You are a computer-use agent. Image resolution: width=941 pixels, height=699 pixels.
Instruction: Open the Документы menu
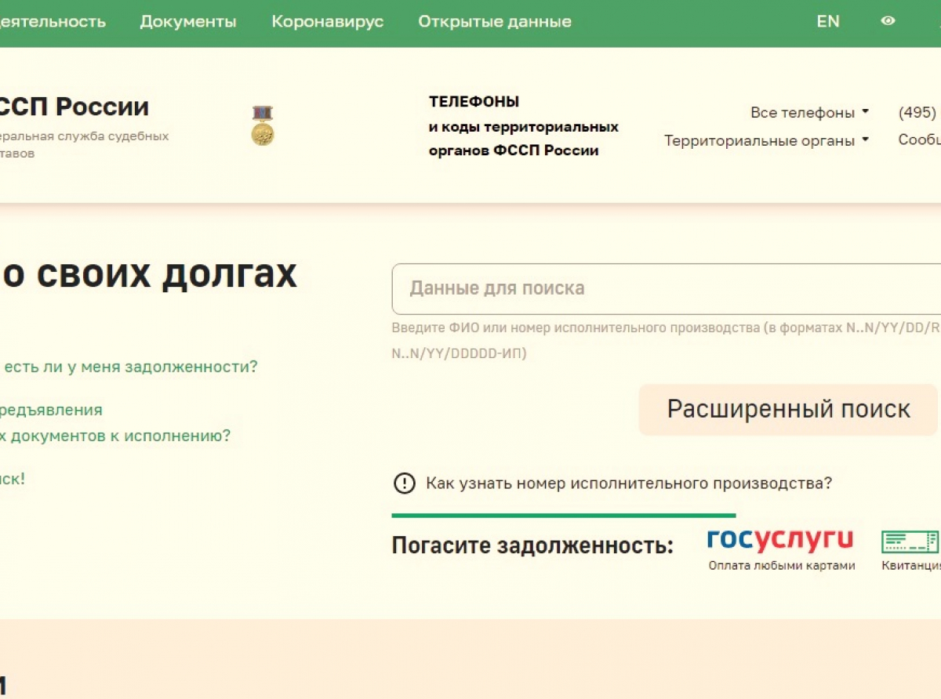(188, 21)
